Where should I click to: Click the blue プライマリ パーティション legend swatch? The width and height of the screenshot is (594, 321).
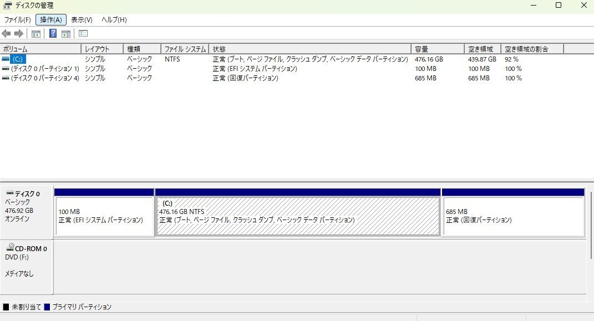[x=47, y=307]
